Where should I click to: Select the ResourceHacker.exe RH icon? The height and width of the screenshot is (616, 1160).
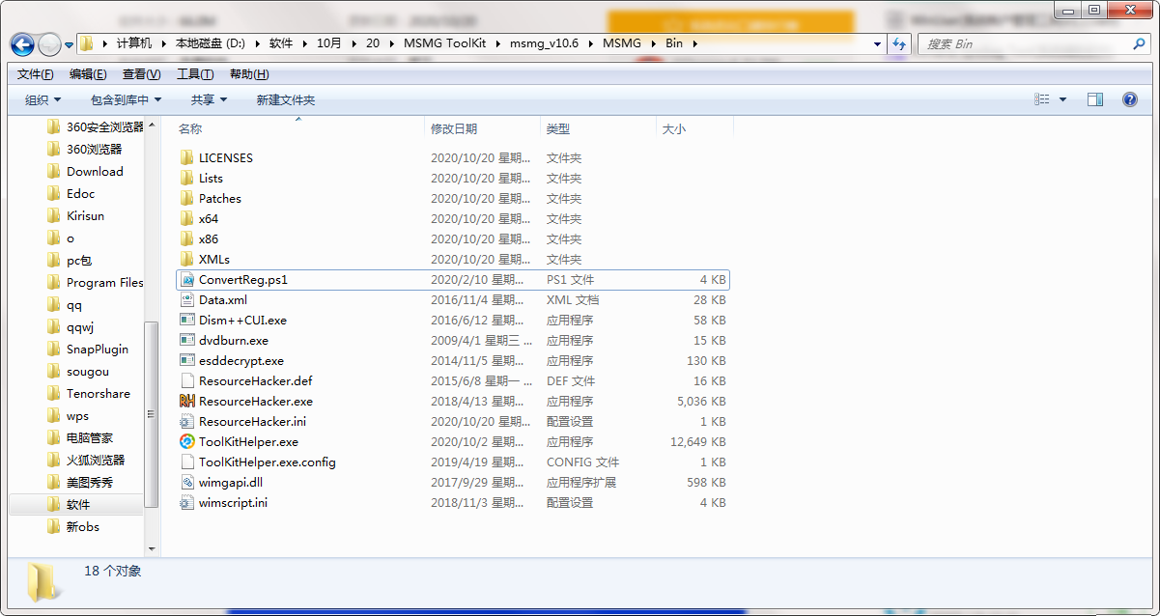187,401
